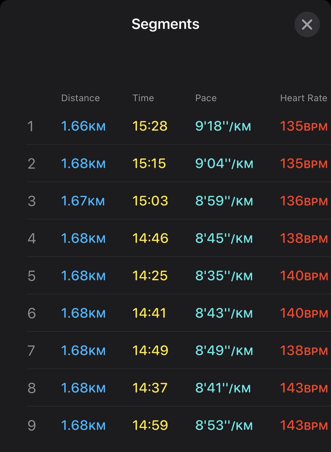The width and height of the screenshot is (331, 452).
Task: Tap pace 9'04''/KM
Action: click(224, 163)
